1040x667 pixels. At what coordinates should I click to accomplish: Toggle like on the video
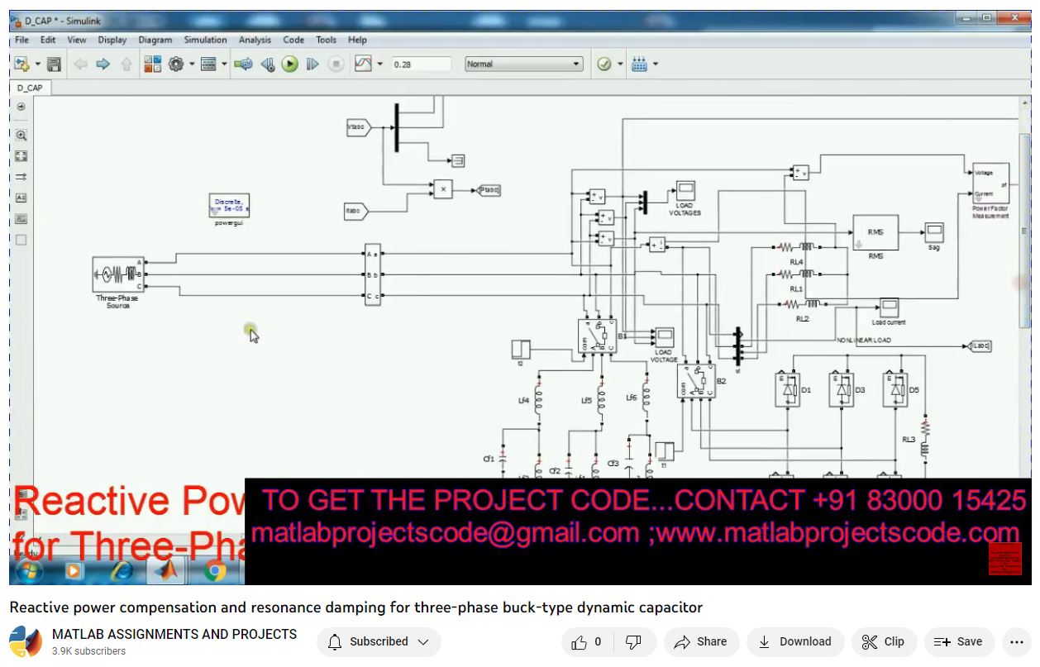[x=588, y=641]
